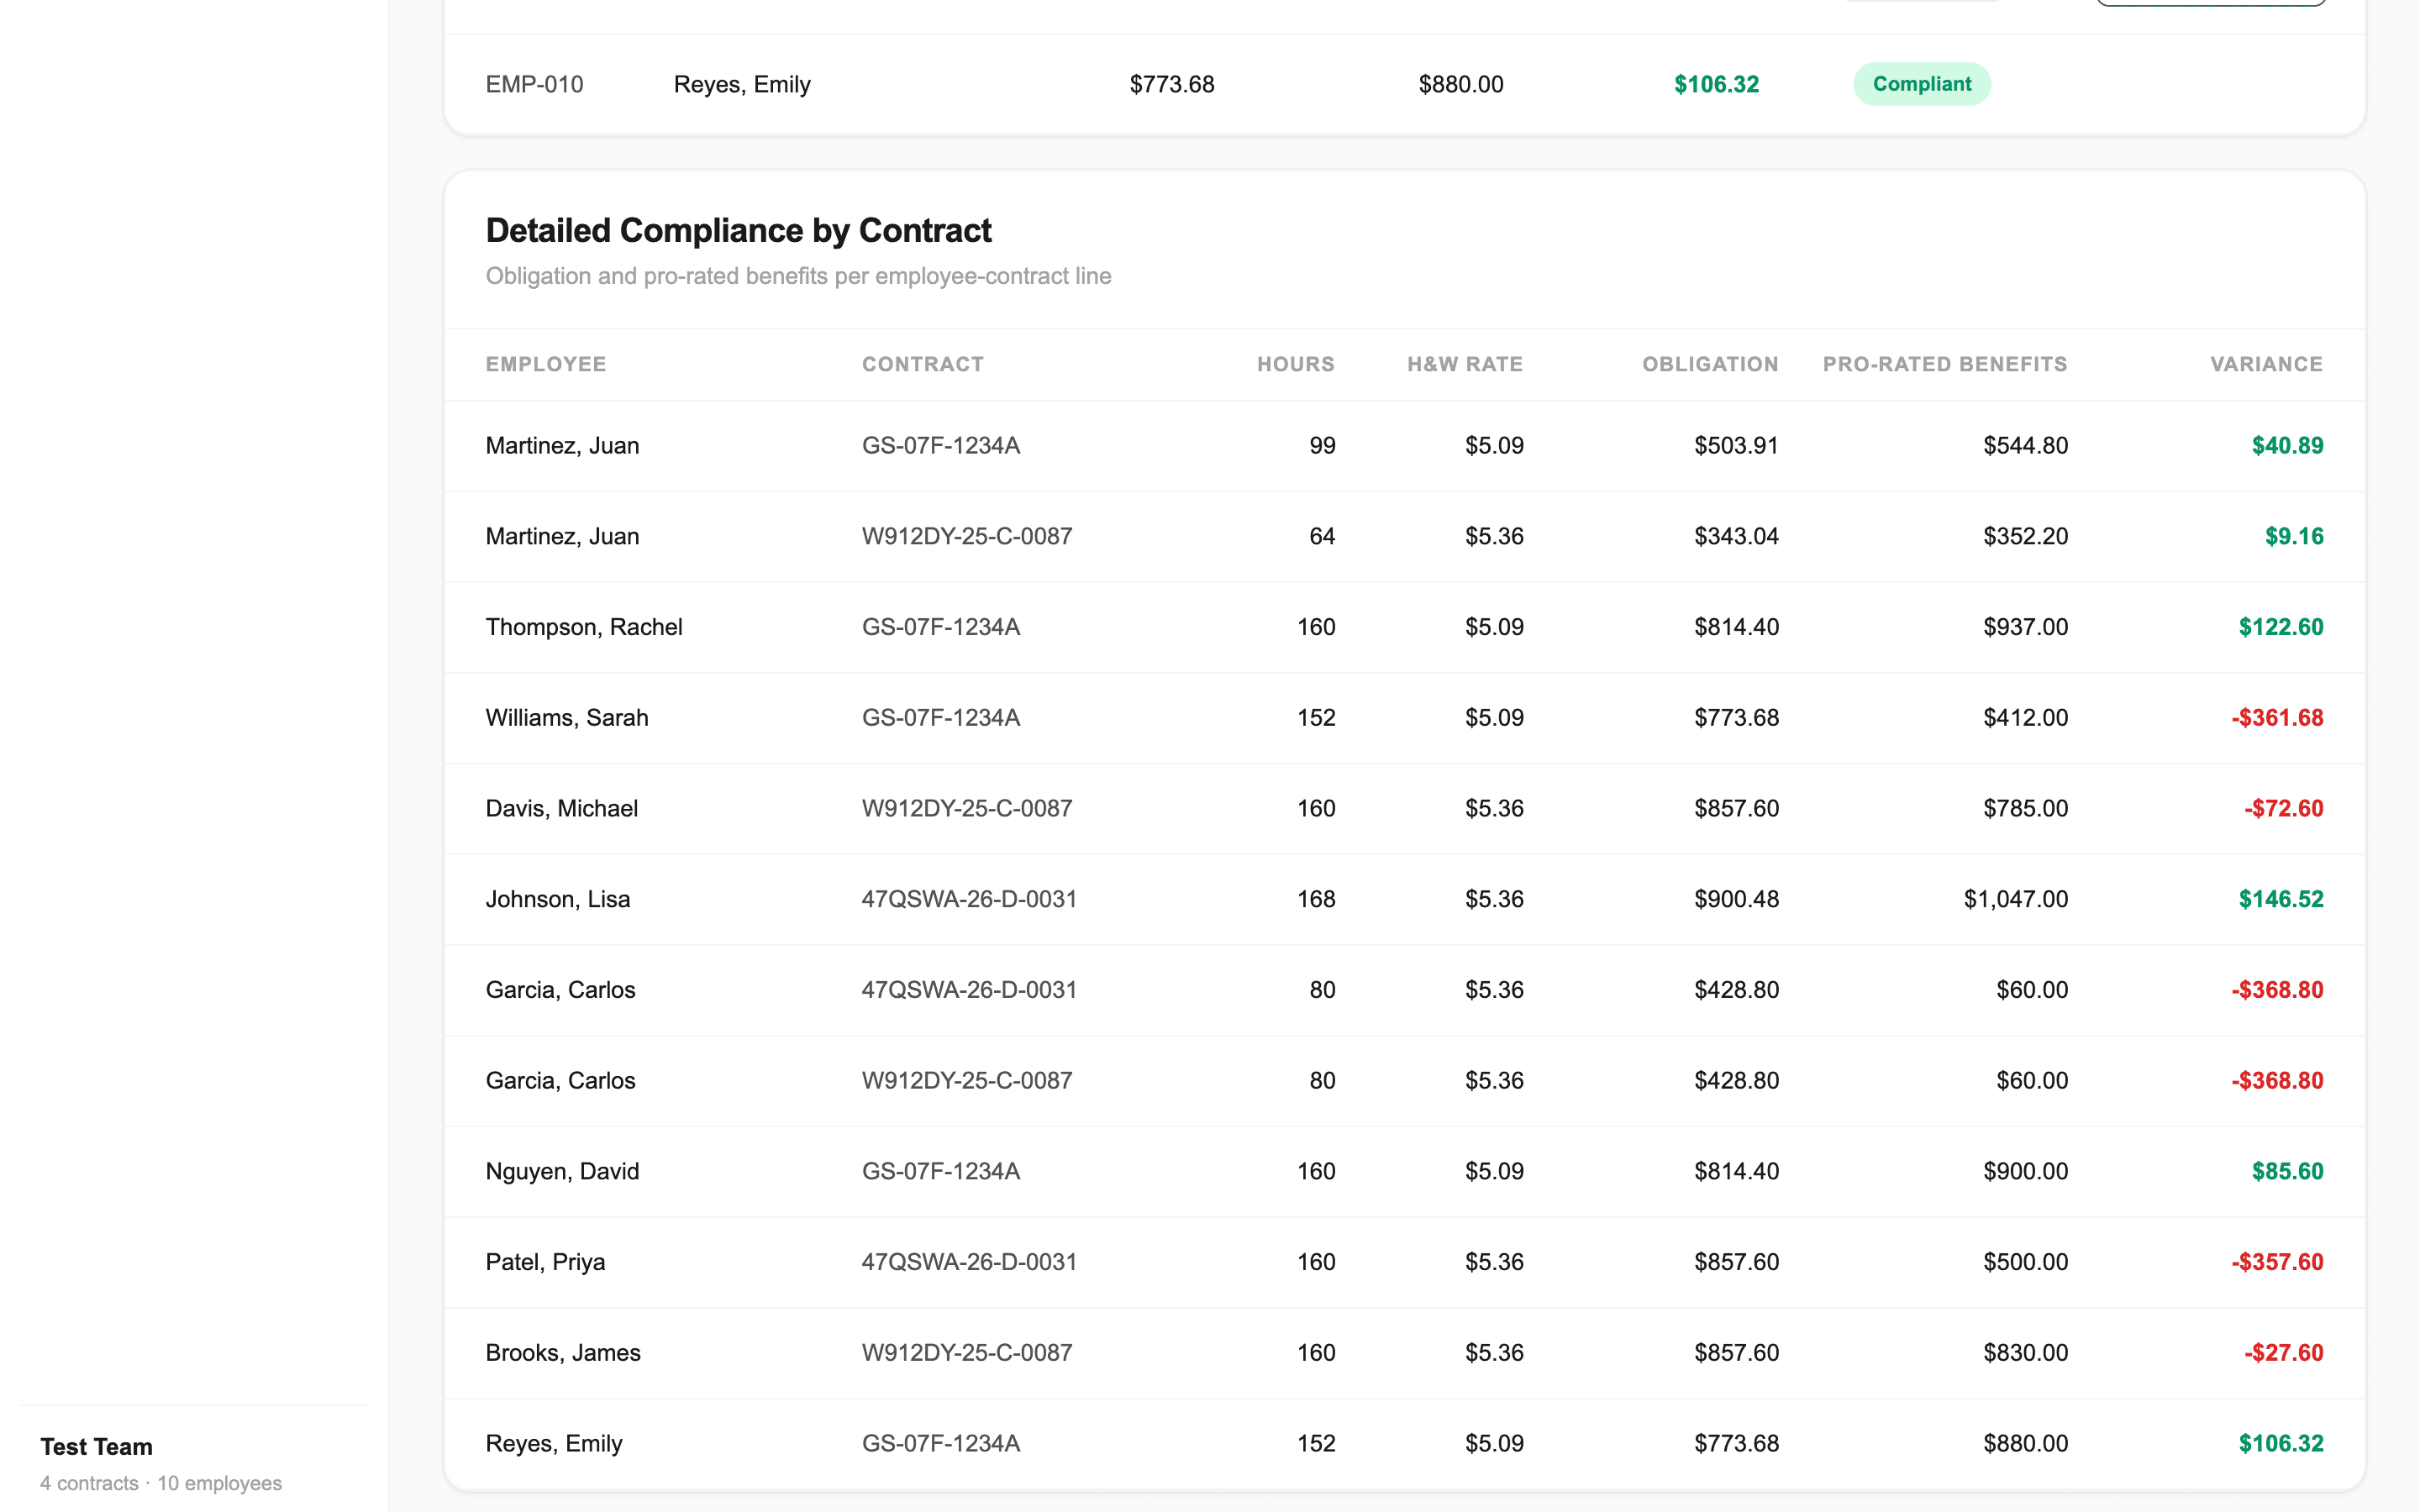Click the 4 contracts · 10 employees text
This screenshot has width=2420, height=1512.
click(x=161, y=1484)
